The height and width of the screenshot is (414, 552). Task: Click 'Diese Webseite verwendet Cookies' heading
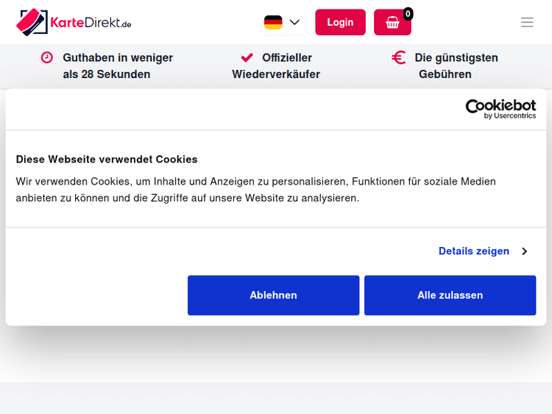[x=107, y=159]
